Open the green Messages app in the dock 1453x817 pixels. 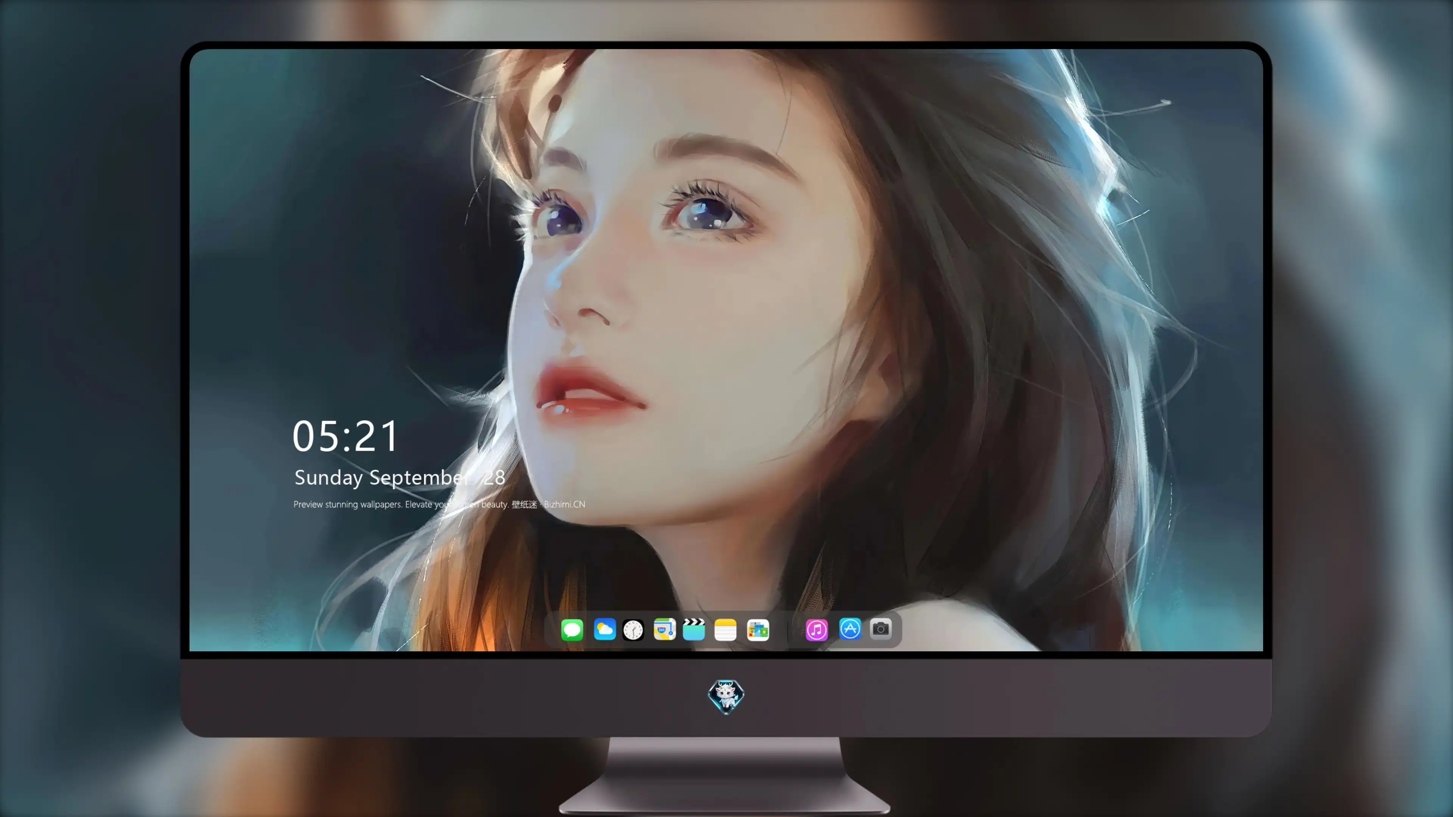coord(572,629)
